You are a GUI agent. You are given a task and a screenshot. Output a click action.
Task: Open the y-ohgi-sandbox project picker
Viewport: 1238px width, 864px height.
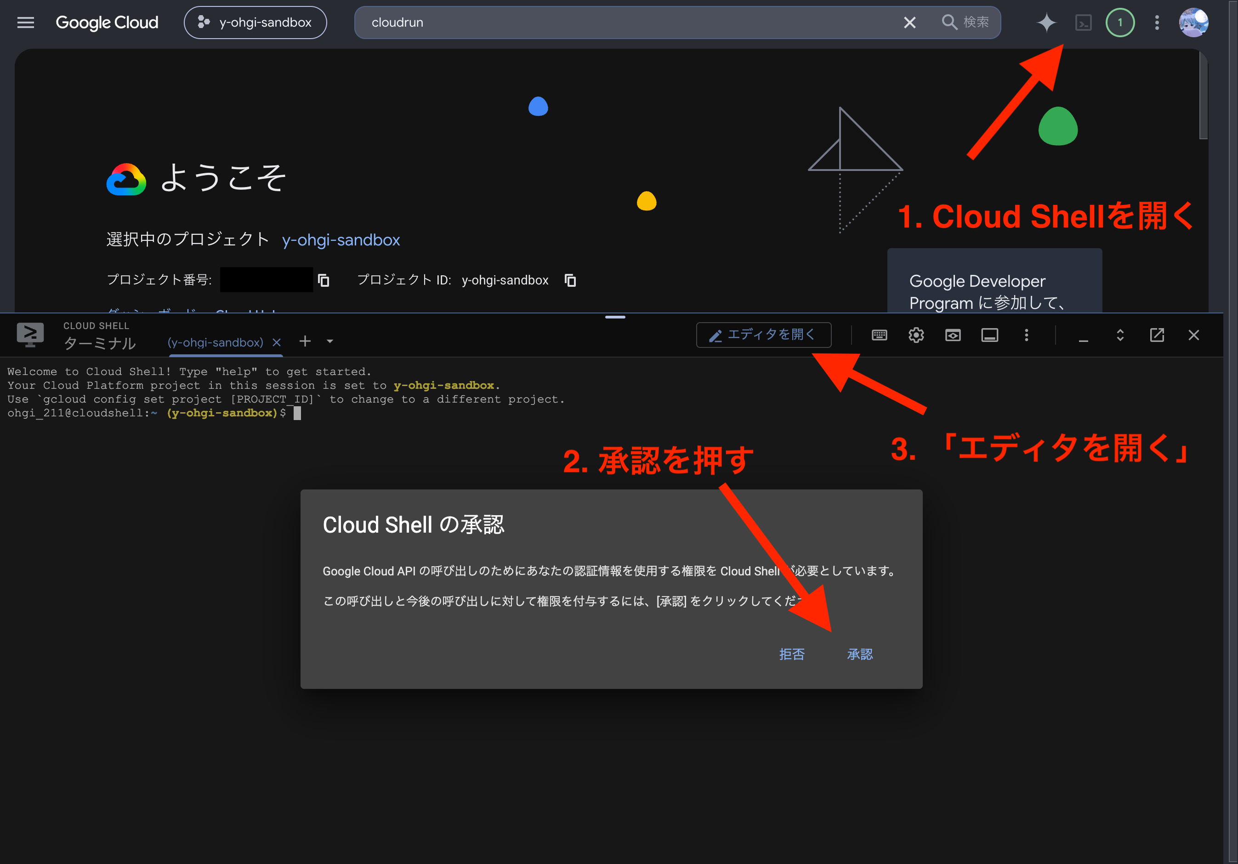[255, 23]
